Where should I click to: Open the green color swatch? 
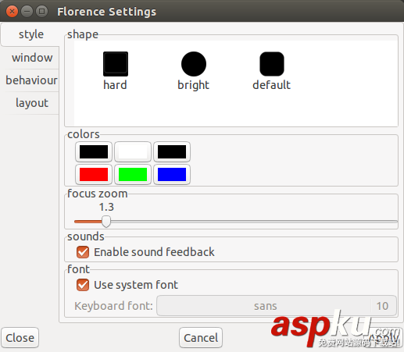click(x=133, y=174)
